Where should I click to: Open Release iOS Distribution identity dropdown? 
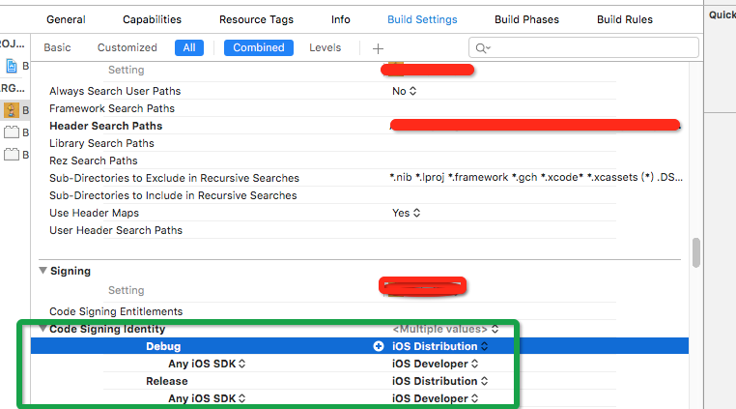click(x=440, y=381)
